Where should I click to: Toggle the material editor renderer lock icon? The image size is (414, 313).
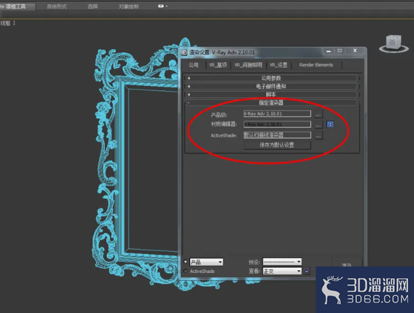pyautogui.click(x=330, y=125)
